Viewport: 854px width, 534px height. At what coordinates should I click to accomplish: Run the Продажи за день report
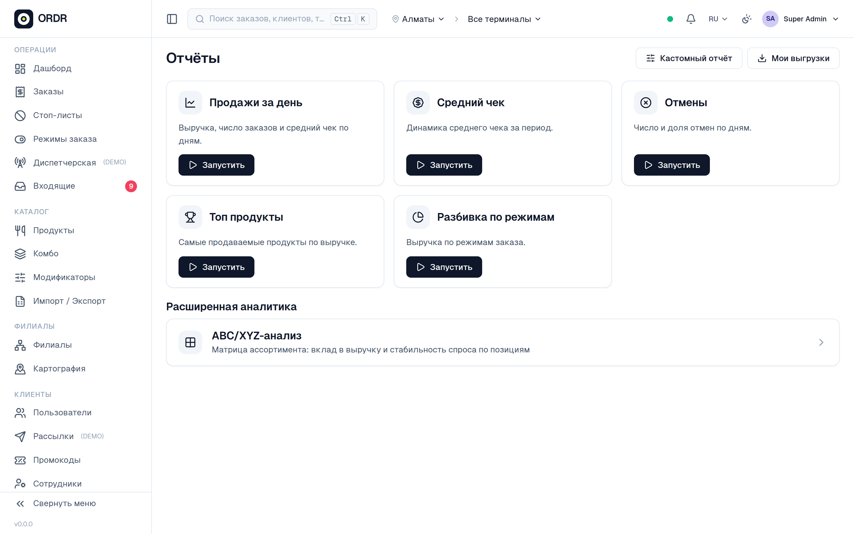tap(216, 165)
